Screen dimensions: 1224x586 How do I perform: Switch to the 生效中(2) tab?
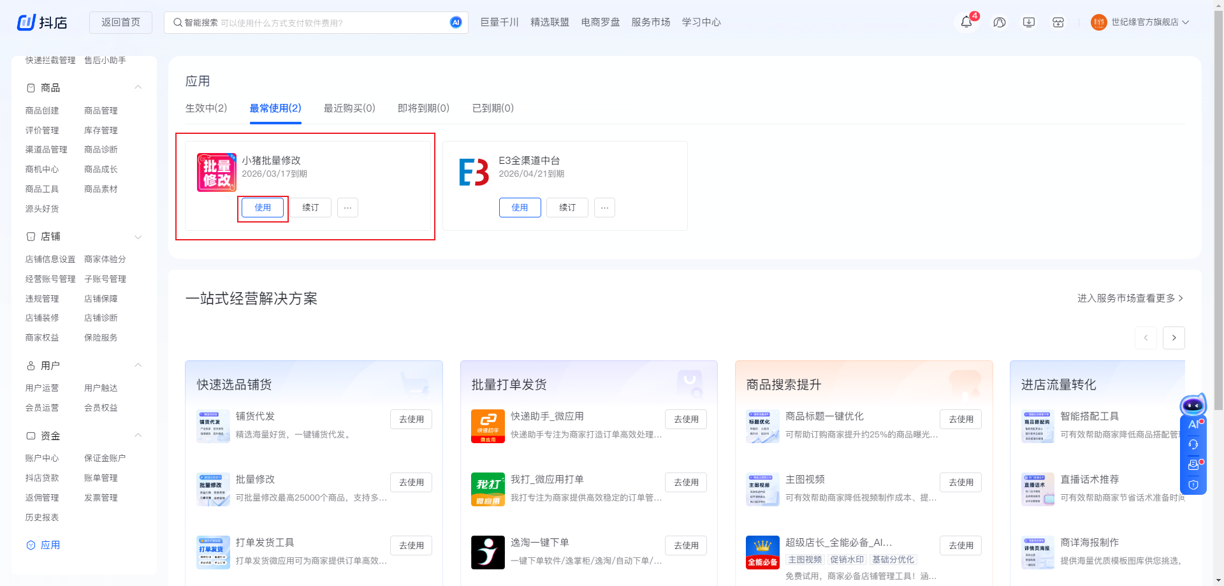(x=206, y=108)
